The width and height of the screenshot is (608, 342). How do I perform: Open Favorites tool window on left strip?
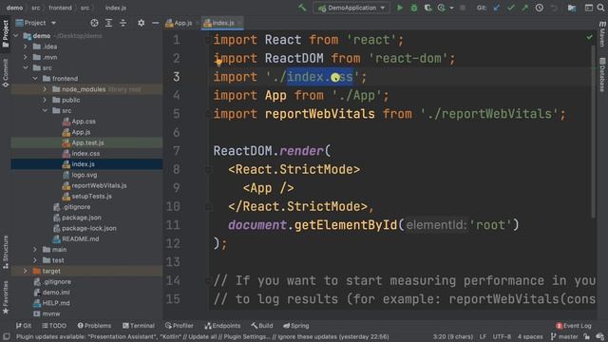click(6, 297)
